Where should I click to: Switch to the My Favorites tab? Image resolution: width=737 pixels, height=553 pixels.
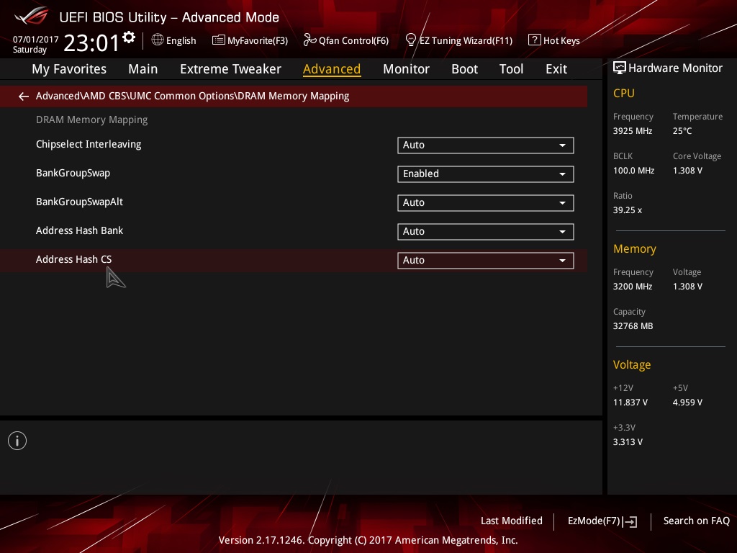tap(69, 69)
